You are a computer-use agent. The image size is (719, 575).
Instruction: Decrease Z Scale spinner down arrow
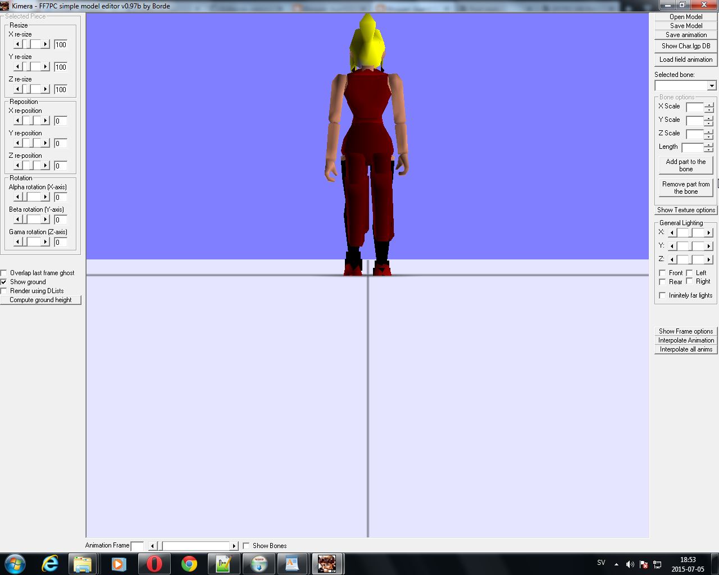[709, 136]
